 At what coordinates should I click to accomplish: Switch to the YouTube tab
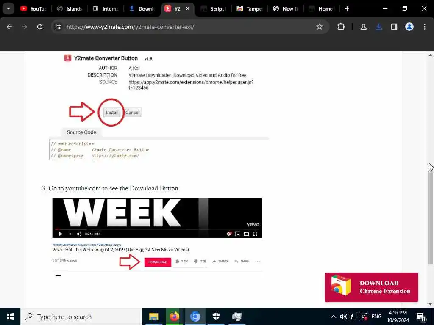click(33, 8)
